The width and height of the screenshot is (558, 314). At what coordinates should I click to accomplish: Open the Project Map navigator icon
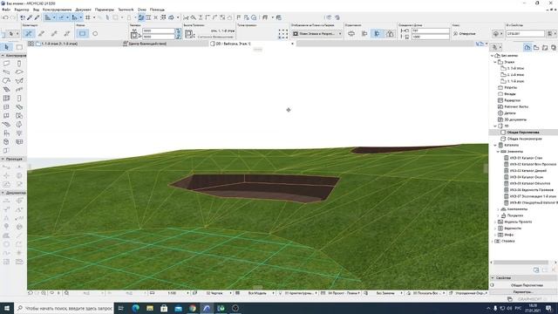pyautogui.click(x=527, y=47)
